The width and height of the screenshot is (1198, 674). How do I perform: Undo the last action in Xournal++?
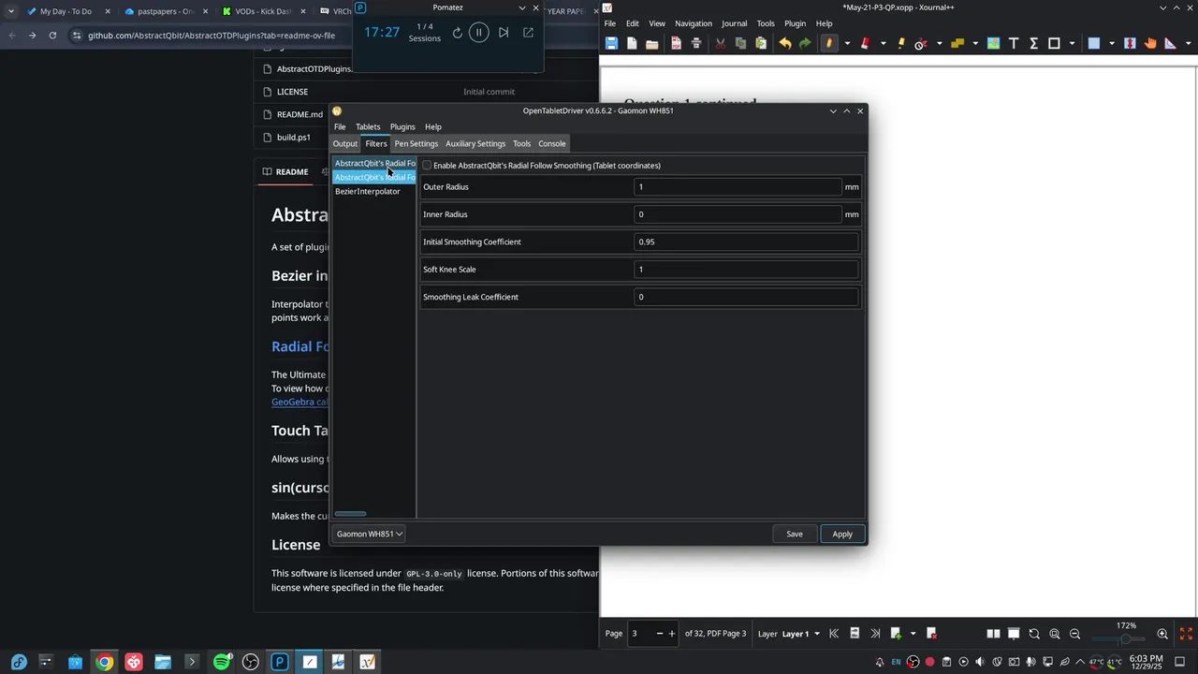(x=785, y=43)
